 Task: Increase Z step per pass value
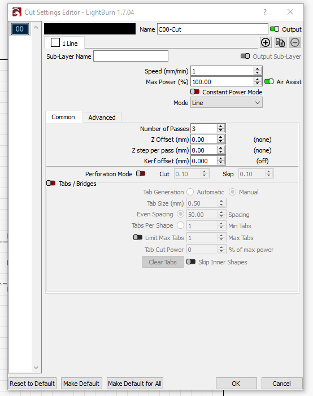[x=220, y=148]
